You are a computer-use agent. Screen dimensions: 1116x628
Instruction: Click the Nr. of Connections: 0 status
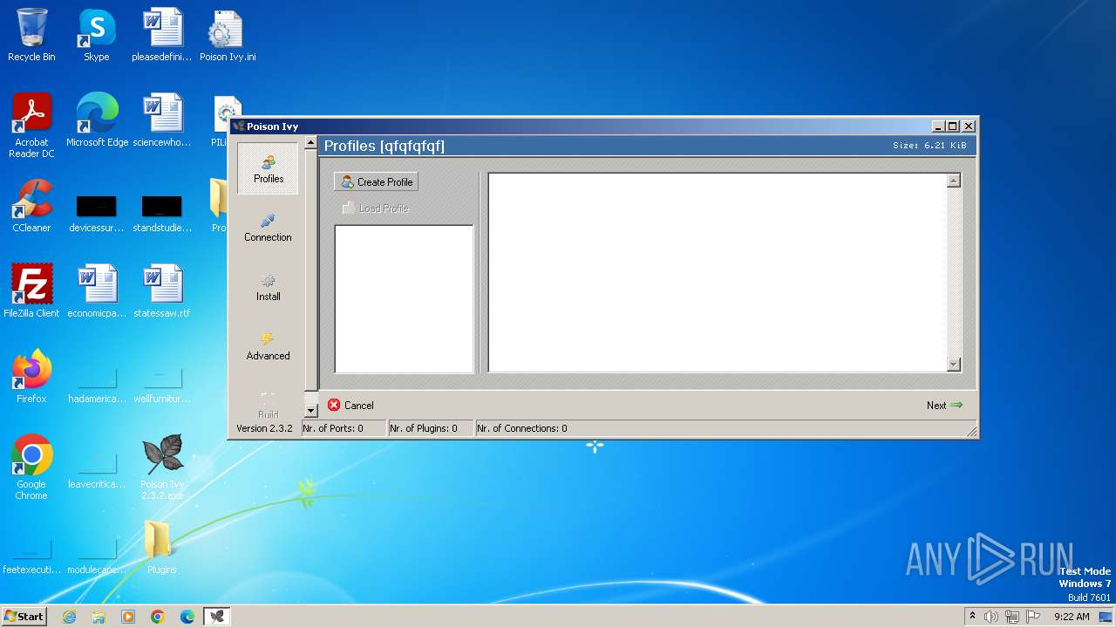click(x=522, y=428)
